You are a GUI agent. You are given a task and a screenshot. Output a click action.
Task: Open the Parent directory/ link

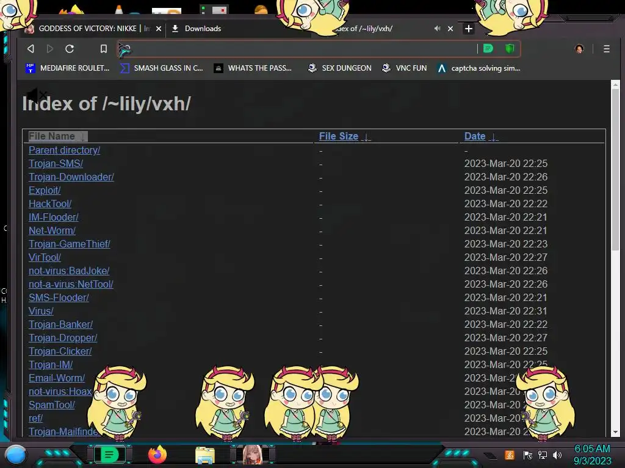tap(64, 150)
